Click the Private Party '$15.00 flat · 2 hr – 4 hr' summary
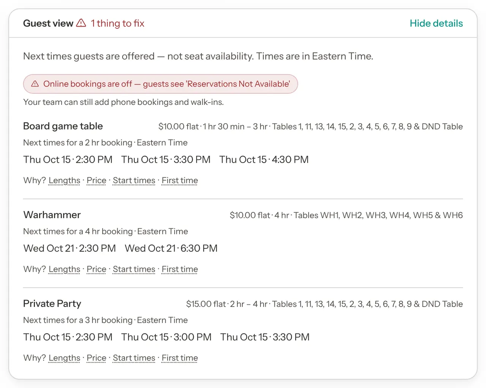The image size is (486, 388). [x=325, y=304]
